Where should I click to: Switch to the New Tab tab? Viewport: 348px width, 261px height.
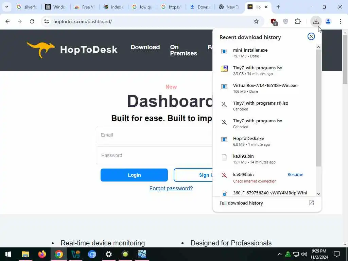(229, 7)
